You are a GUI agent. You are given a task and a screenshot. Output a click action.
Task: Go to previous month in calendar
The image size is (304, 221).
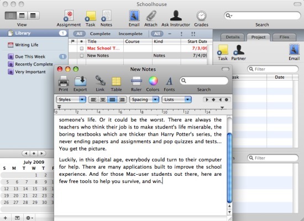pos(26,154)
